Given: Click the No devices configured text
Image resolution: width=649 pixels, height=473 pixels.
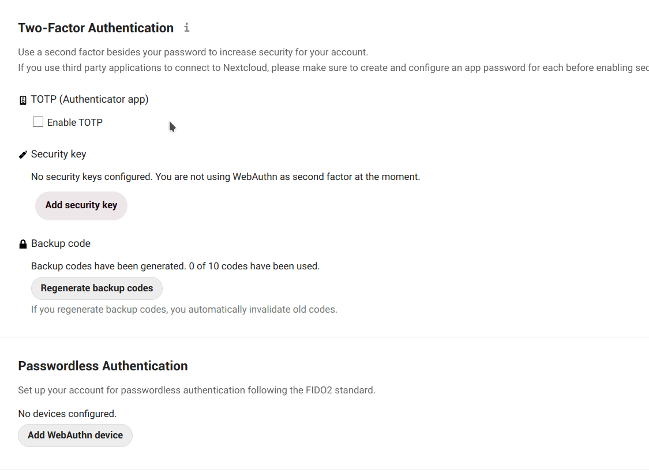Looking at the screenshot, I should click(67, 414).
